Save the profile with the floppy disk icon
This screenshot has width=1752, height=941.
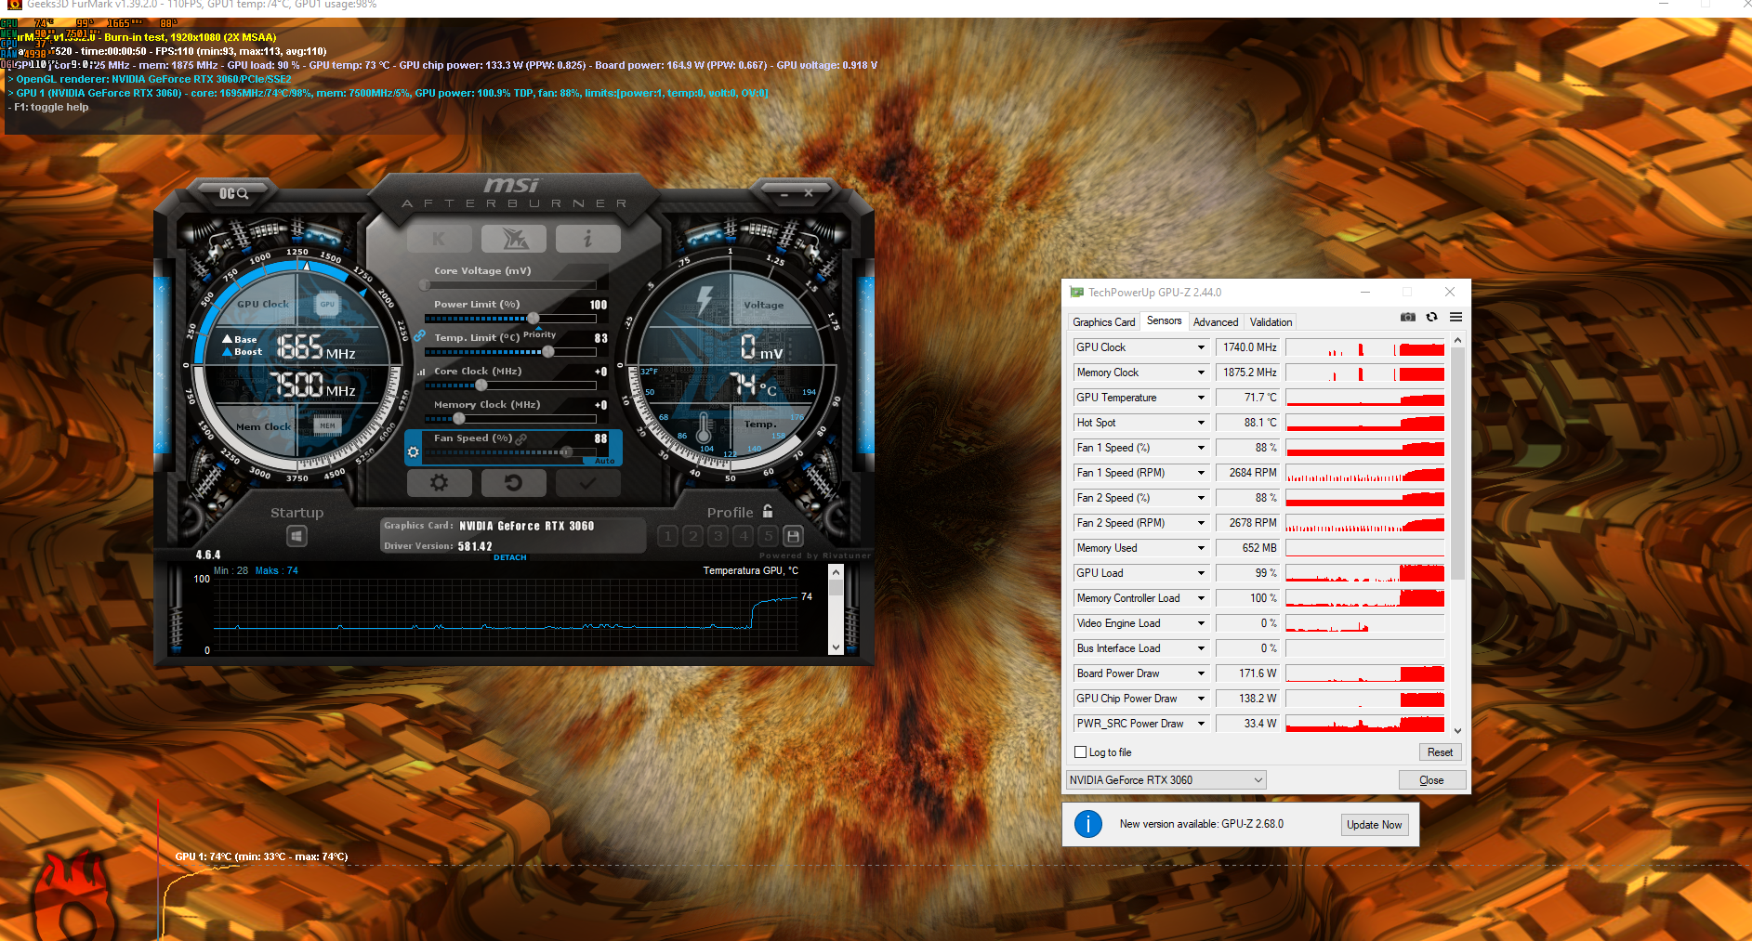793,536
